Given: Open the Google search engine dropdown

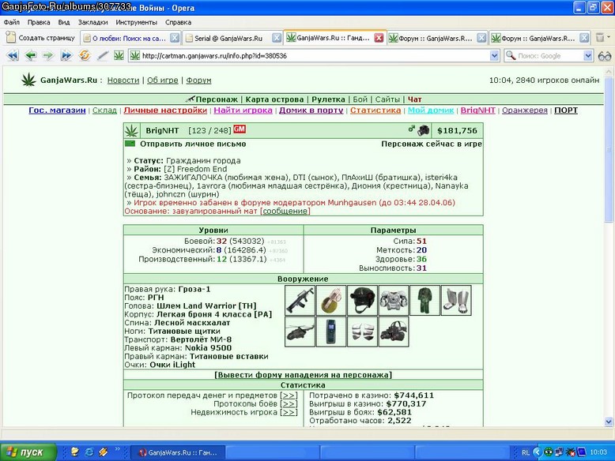Looking at the screenshot, I should tap(587, 55).
